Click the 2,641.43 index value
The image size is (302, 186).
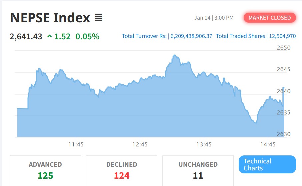(26, 37)
